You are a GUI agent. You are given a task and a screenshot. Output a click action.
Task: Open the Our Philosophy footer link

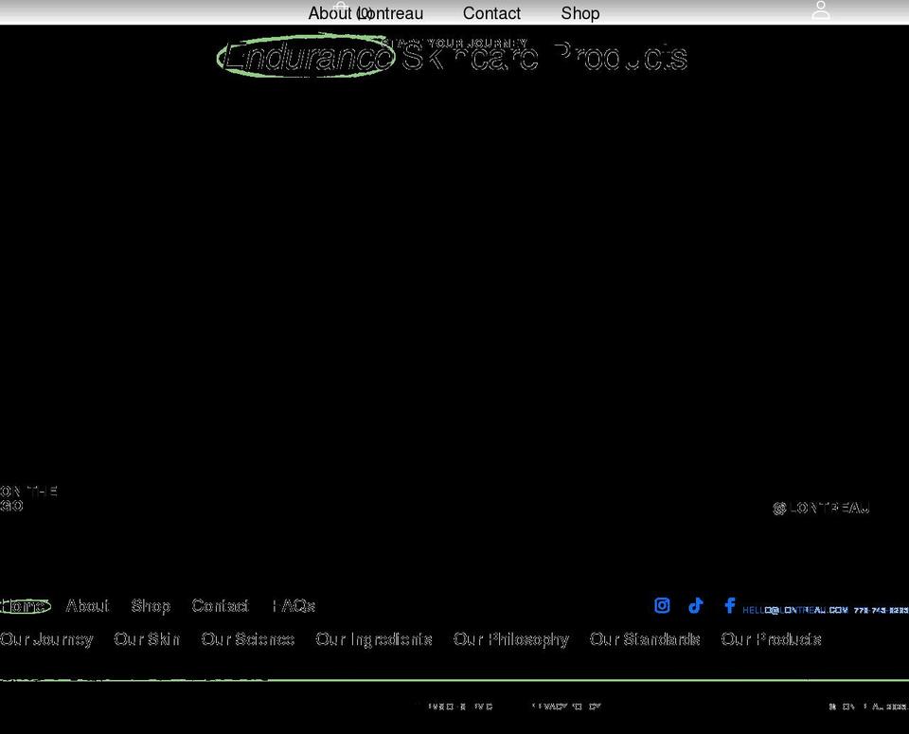click(x=510, y=639)
